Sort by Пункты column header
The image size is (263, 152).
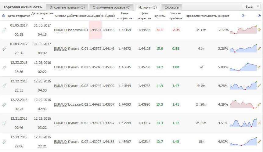160,16
